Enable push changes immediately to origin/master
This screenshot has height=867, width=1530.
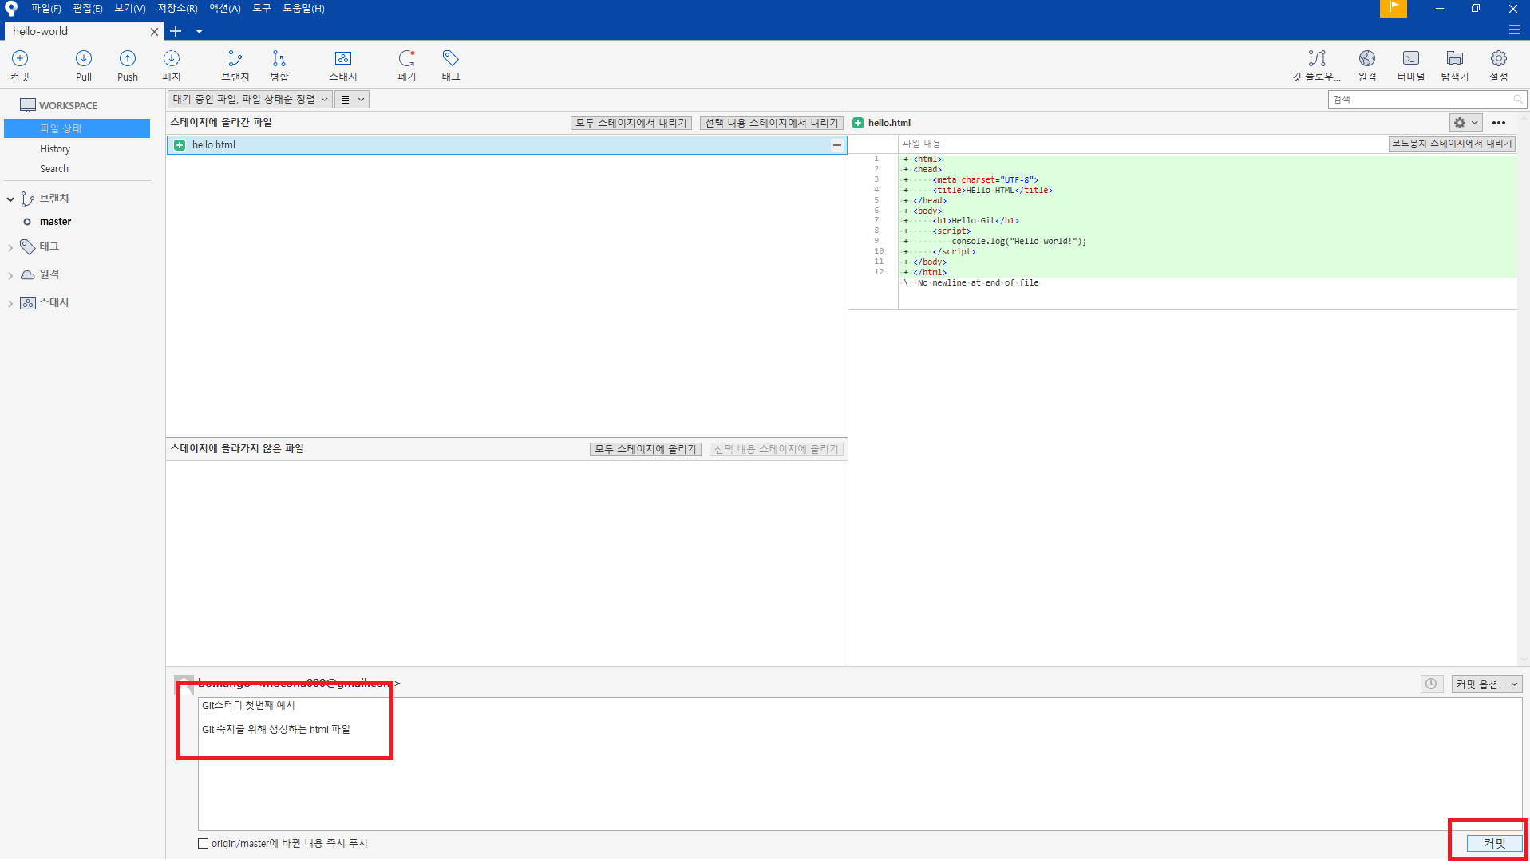[204, 843]
